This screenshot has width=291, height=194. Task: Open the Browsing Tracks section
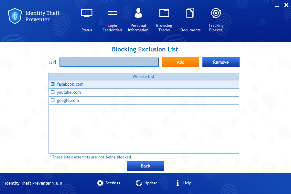pos(164,19)
